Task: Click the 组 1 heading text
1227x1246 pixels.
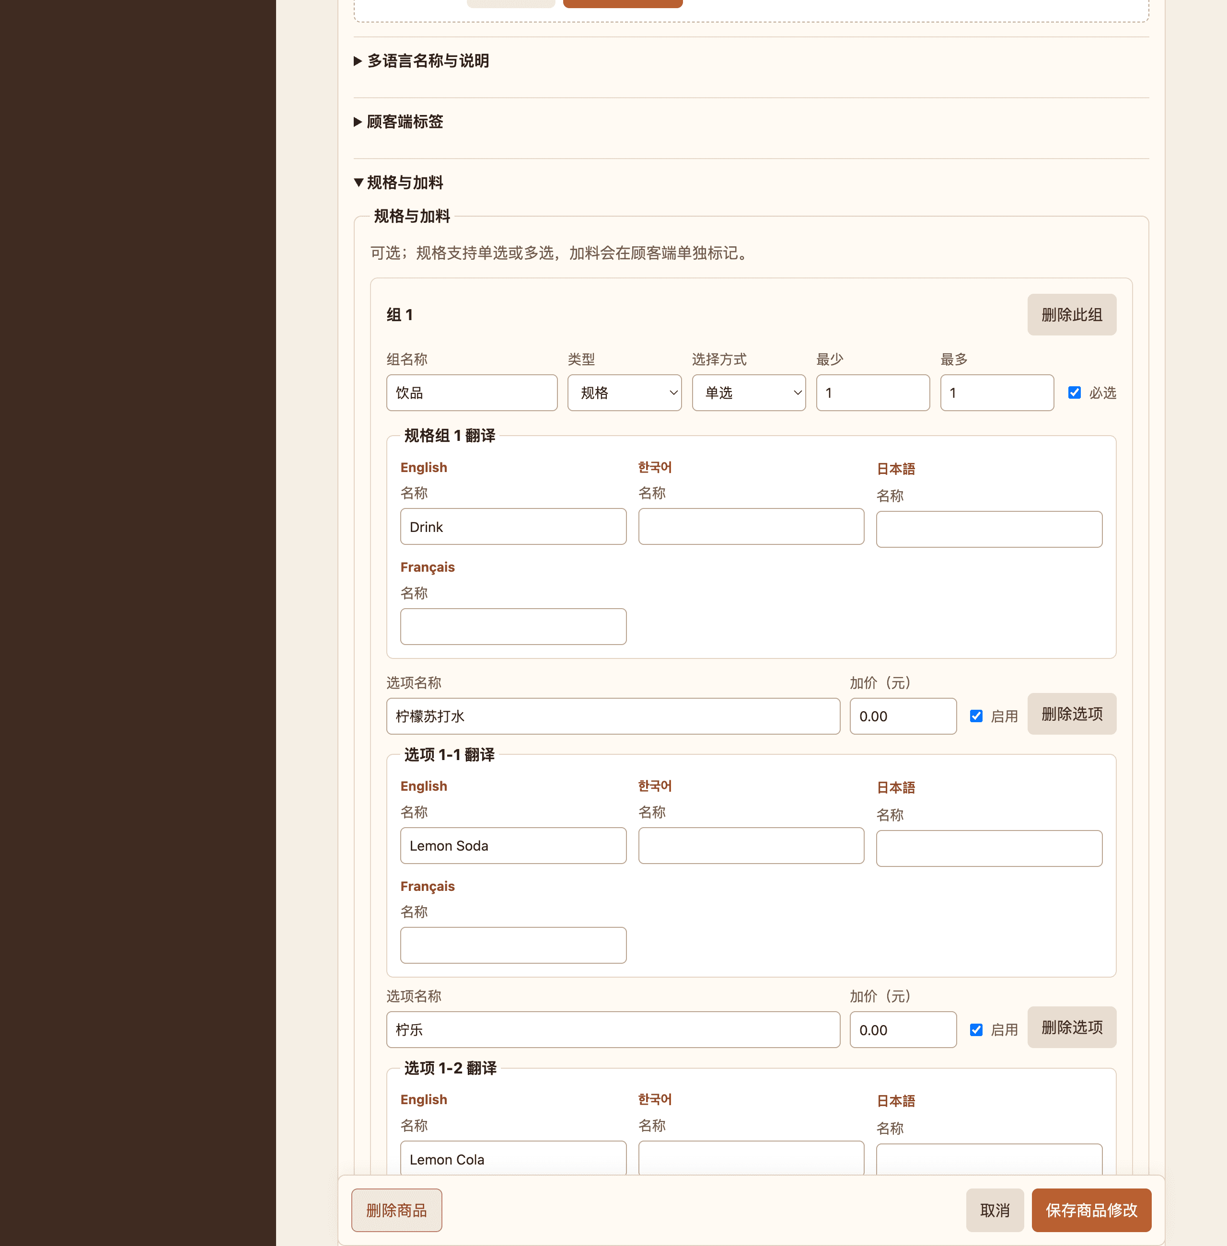Action: (x=400, y=314)
